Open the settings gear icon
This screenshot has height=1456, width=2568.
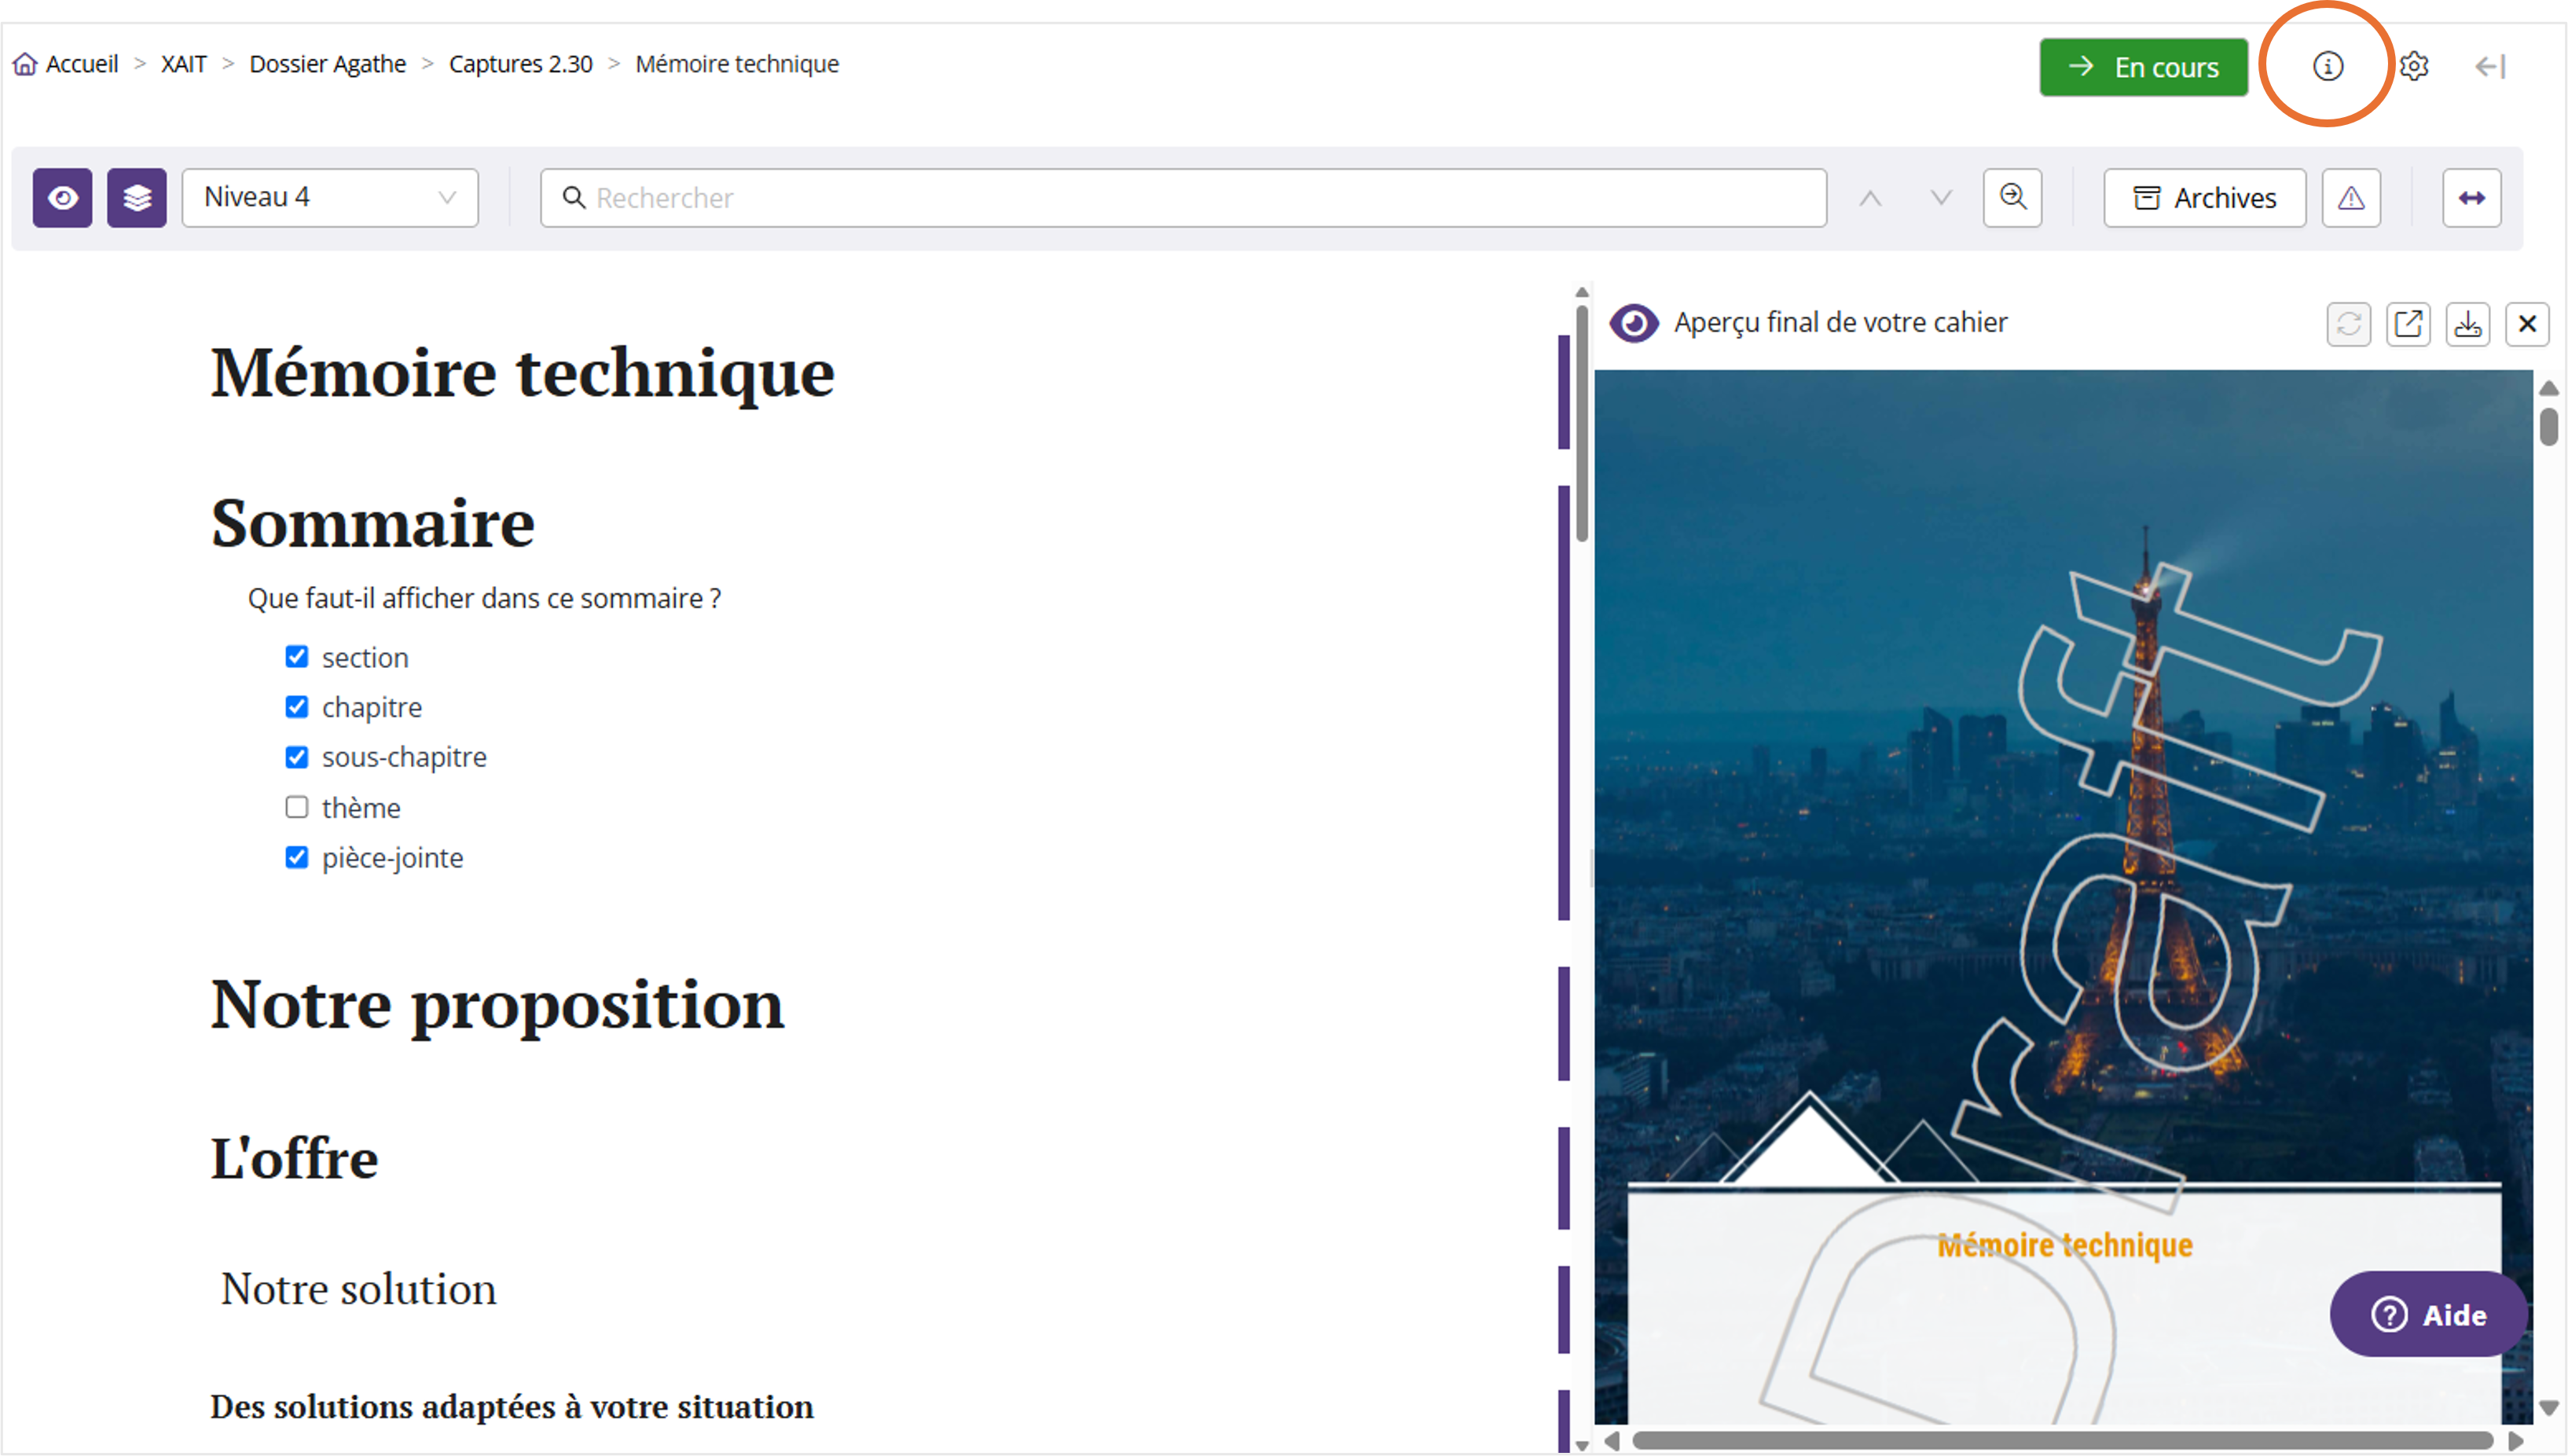pos(2414,66)
